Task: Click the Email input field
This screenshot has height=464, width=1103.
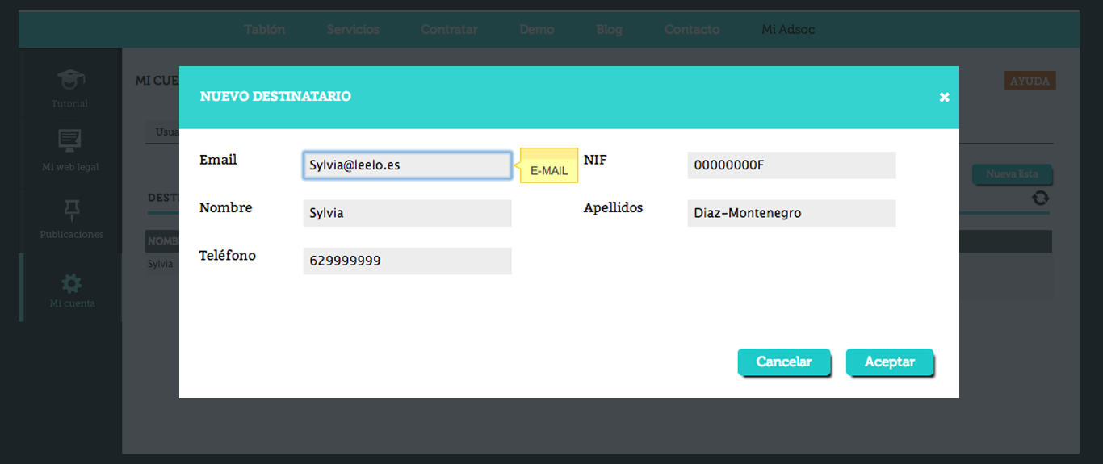Action: pyautogui.click(x=407, y=165)
